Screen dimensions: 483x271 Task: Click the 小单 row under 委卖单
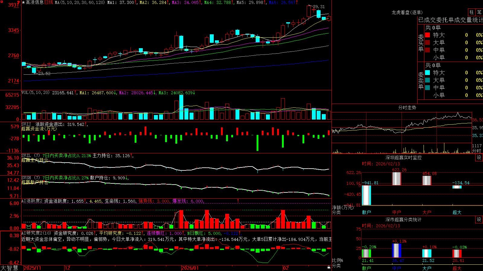[x=454, y=95]
